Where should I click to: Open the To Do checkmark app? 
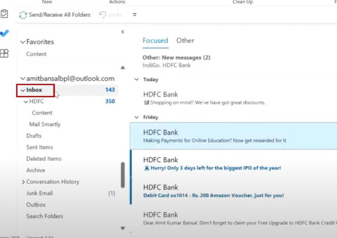pos(5,33)
